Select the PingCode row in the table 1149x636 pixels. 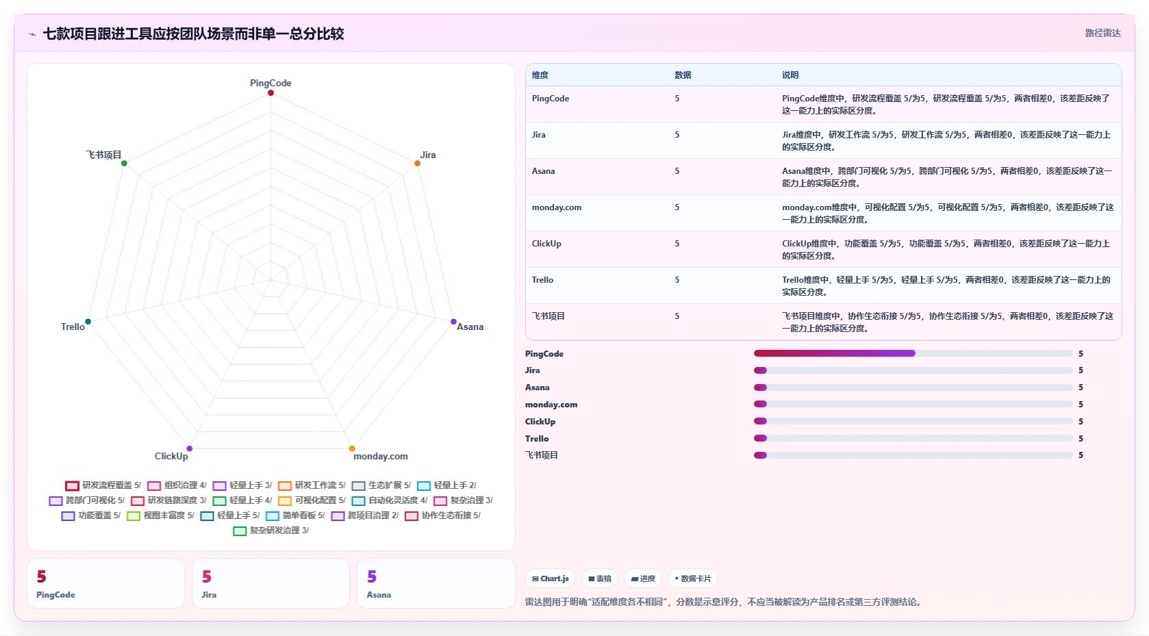click(823, 104)
